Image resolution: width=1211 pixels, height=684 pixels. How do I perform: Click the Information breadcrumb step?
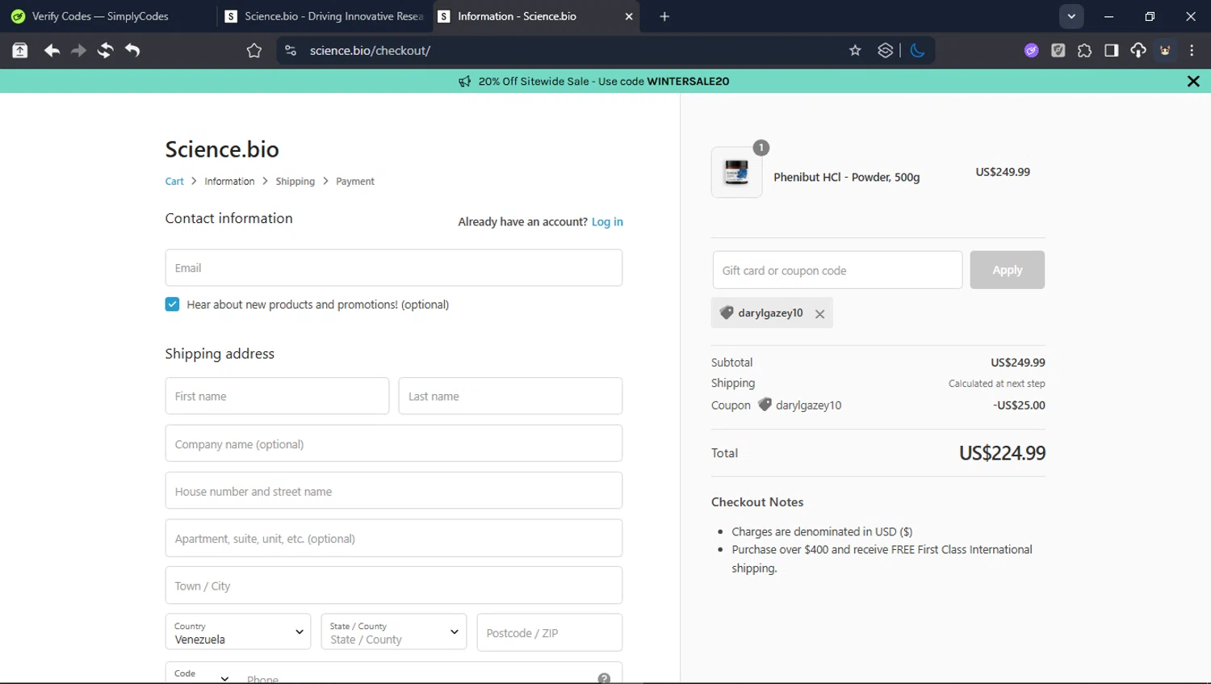229,182
